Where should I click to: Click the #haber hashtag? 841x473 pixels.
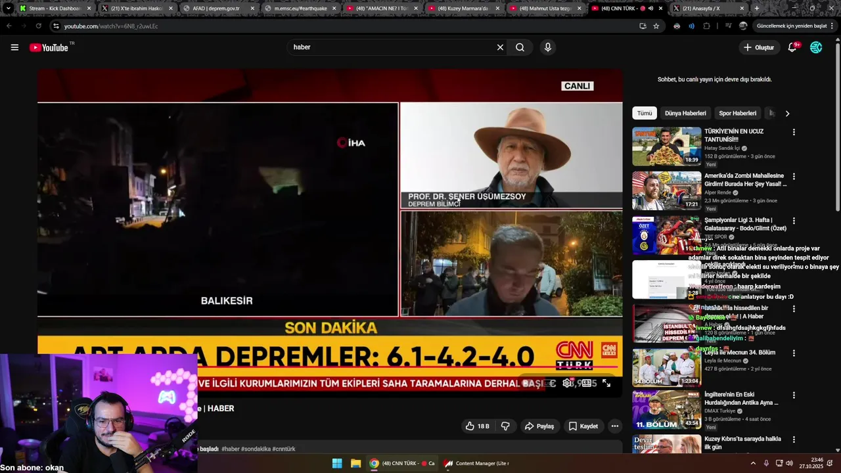point(230,449)
